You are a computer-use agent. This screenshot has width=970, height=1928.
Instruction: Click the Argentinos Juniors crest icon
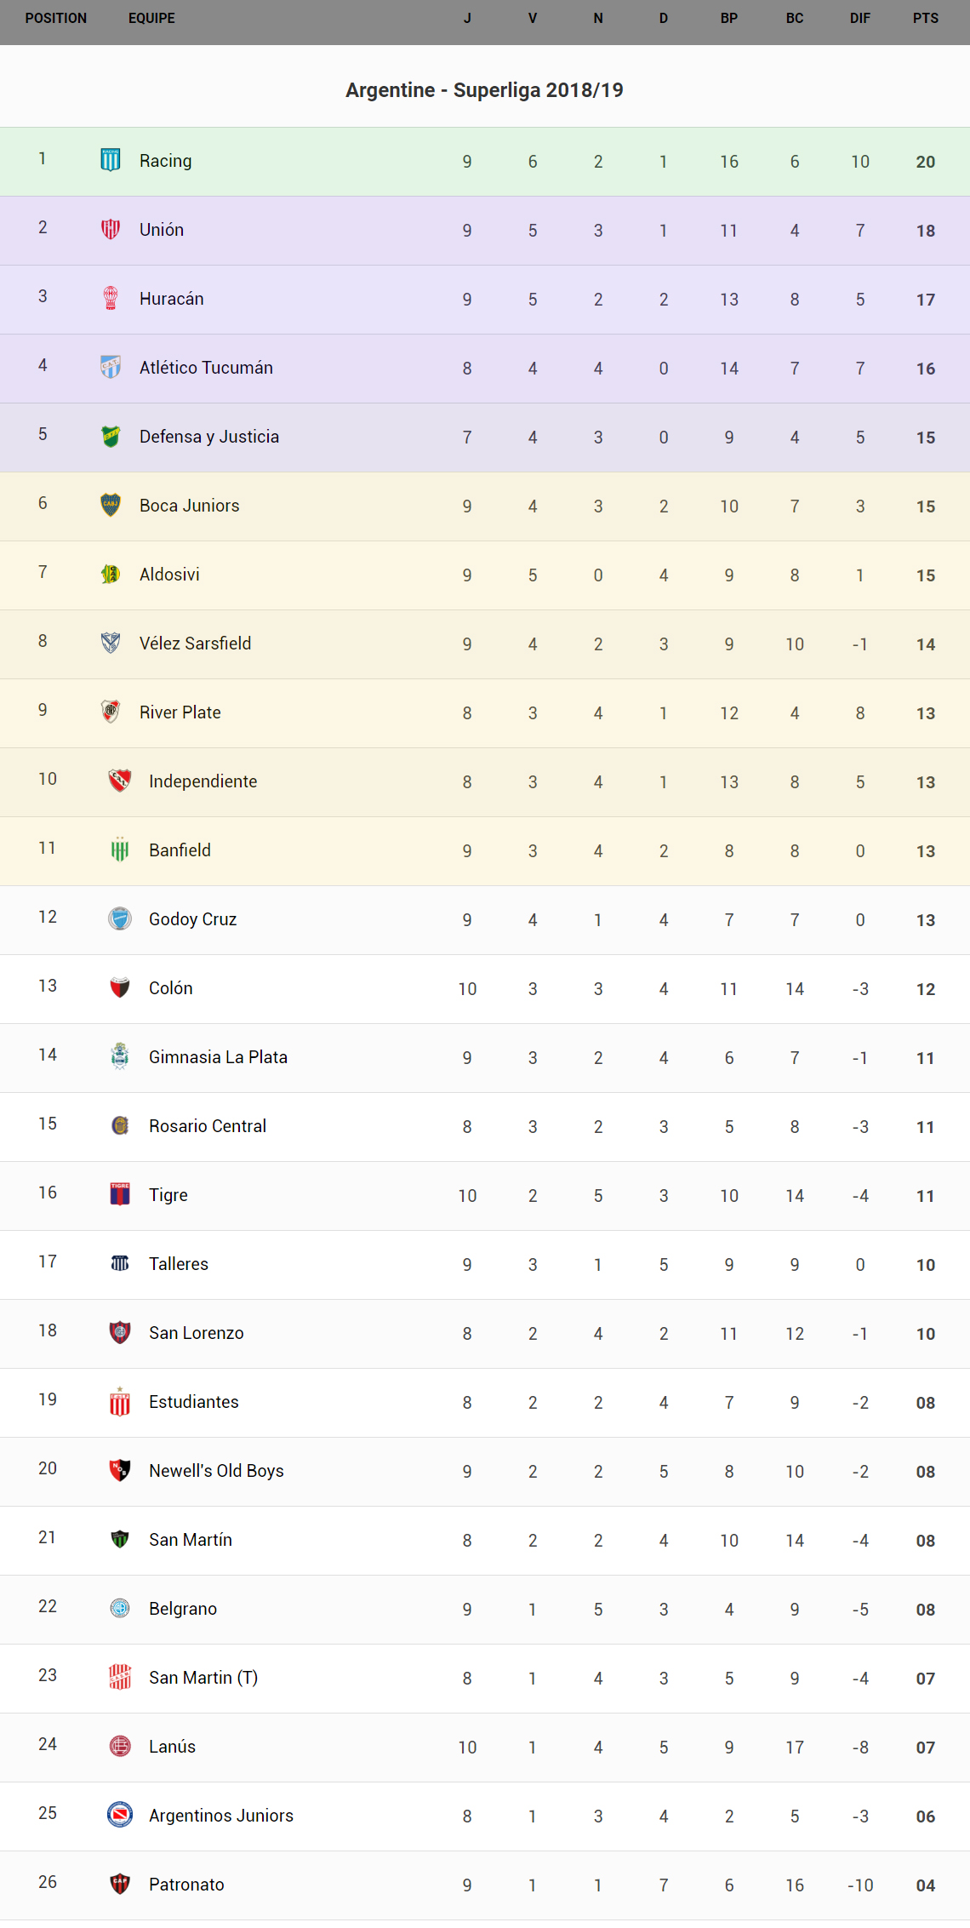[x=120, y=1815]
